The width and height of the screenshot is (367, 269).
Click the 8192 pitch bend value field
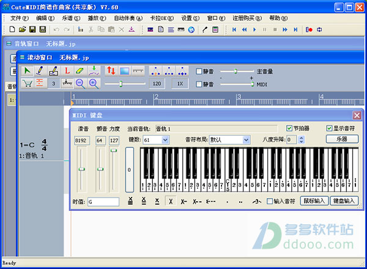(82, 141)
